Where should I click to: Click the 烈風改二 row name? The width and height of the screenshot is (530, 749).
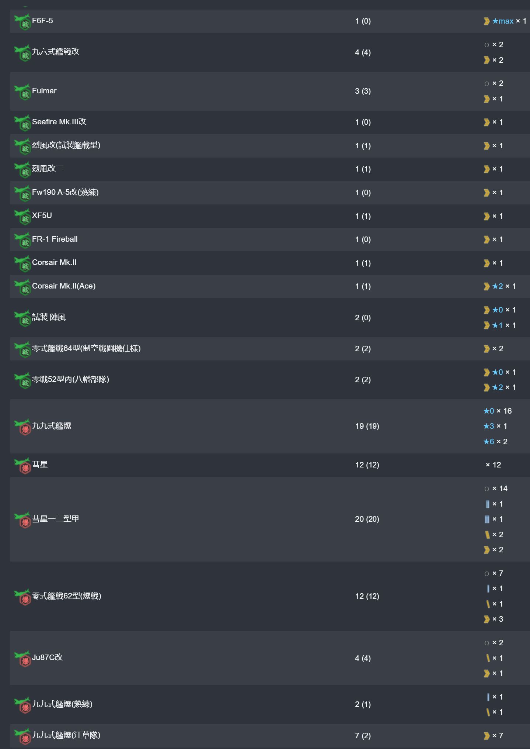point(48,169)
